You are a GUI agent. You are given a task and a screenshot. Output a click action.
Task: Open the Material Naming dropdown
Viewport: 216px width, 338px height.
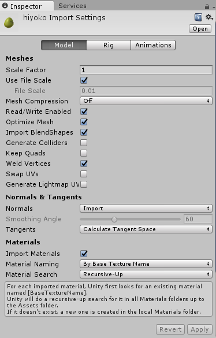146,264
